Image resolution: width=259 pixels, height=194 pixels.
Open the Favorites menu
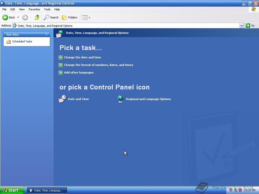(34, 9)
